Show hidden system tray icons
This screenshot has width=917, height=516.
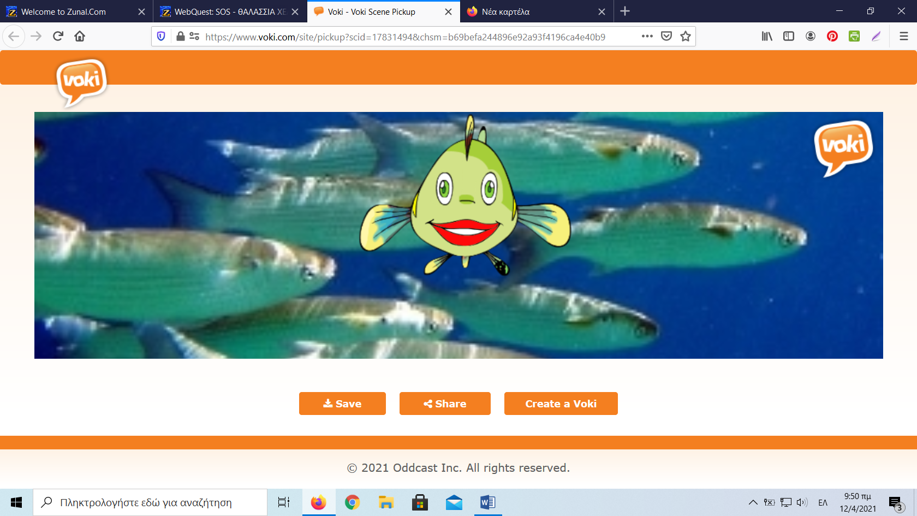(x=753, y=502)
